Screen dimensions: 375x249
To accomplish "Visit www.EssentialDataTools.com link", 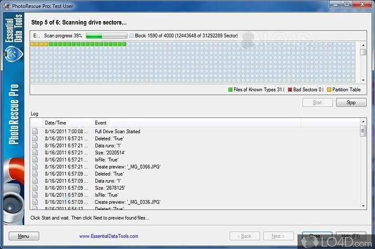I will (x=109, y=236).
